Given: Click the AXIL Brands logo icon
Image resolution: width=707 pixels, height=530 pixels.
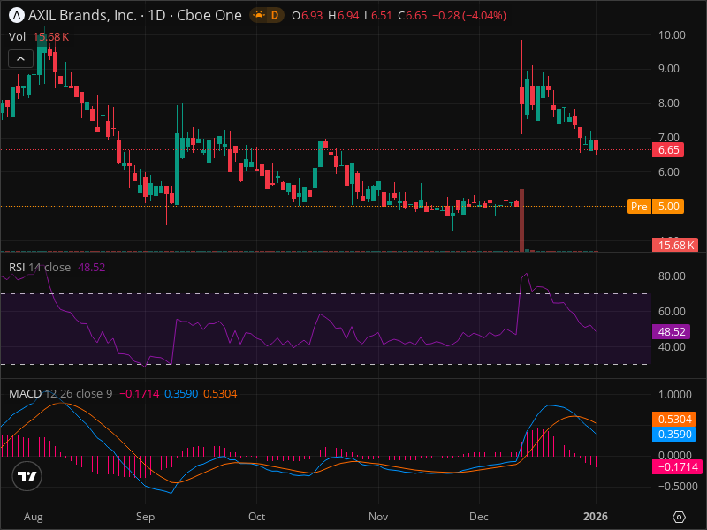Looking at the screenshot, I should click(x=17, y=15).
